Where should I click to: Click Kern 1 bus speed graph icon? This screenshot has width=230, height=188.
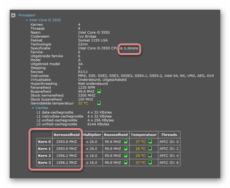coord(126,148)
